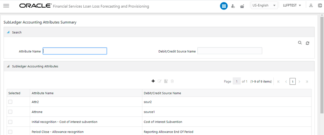Click the 1-9 of 9 items text
This screenshot has height=135, width=324.
pos(261,82)
